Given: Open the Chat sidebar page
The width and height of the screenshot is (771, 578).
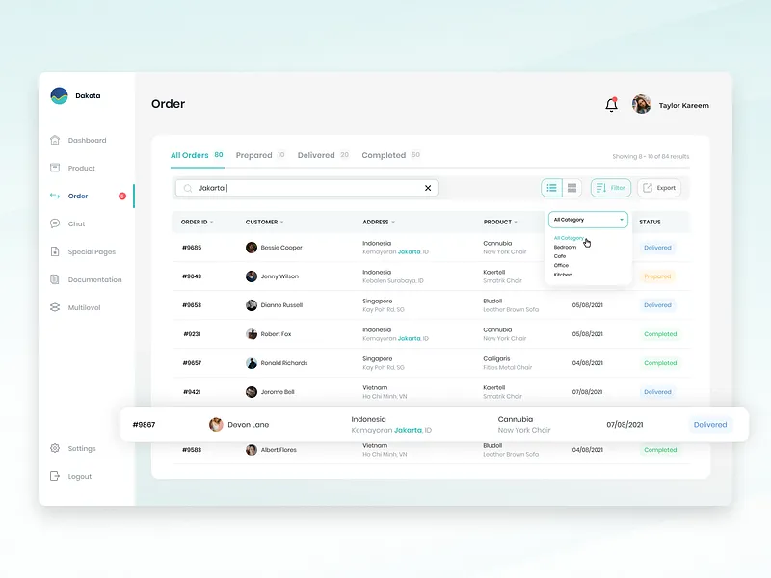Looking at the screenshot, I should tap(67, 224).
